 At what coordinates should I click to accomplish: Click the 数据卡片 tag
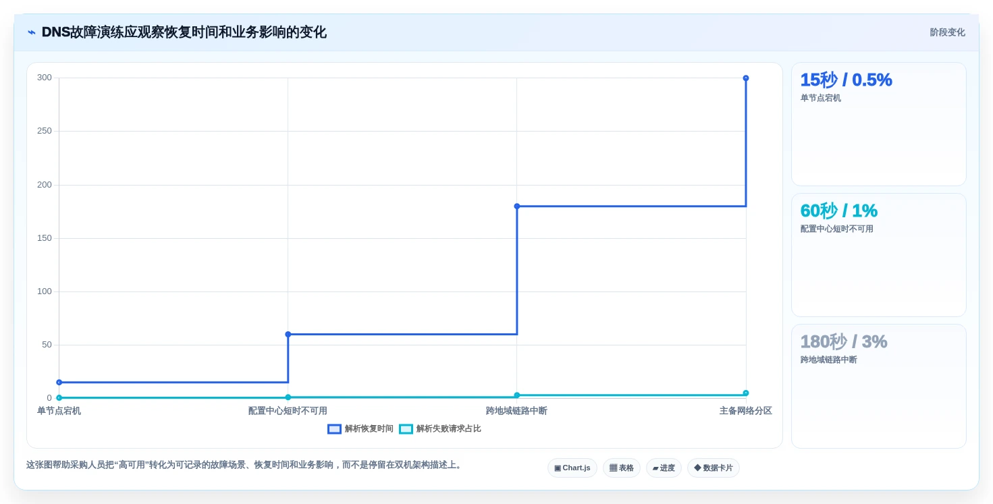(714, 468)
